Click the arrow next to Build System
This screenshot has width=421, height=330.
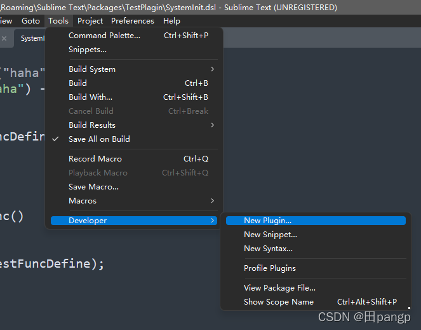212,69
